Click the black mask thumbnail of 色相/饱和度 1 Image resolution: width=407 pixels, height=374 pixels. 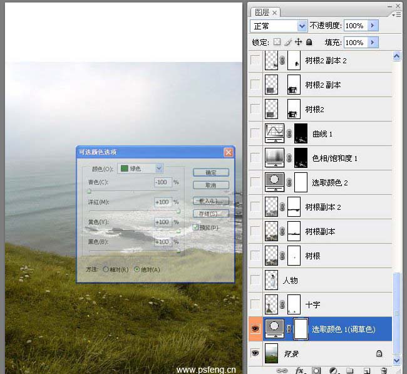[301, 158]
